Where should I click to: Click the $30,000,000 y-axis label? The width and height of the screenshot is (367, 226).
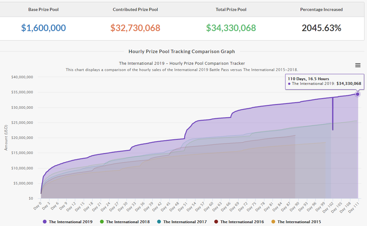tap(22, 107)
